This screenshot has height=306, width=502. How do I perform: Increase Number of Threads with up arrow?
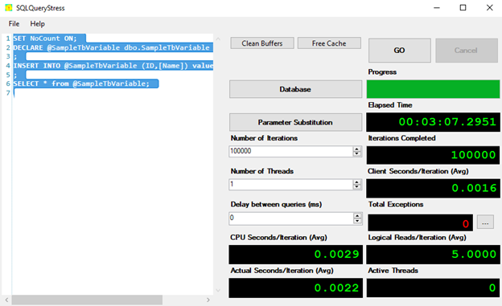click(x=357, y=182)
